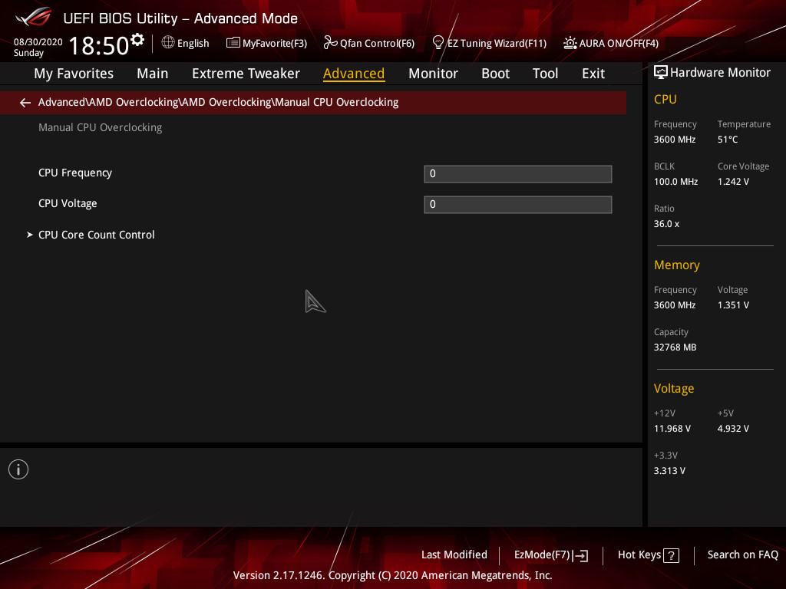Switch to the Monitor tab
Image resolution: width=786 pixels, height=589 pixels.
(433, 74)
